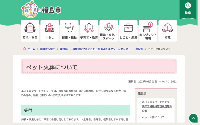
Task: Go to ホーム breadcrumb link
Action: click(x=31, y=49)
